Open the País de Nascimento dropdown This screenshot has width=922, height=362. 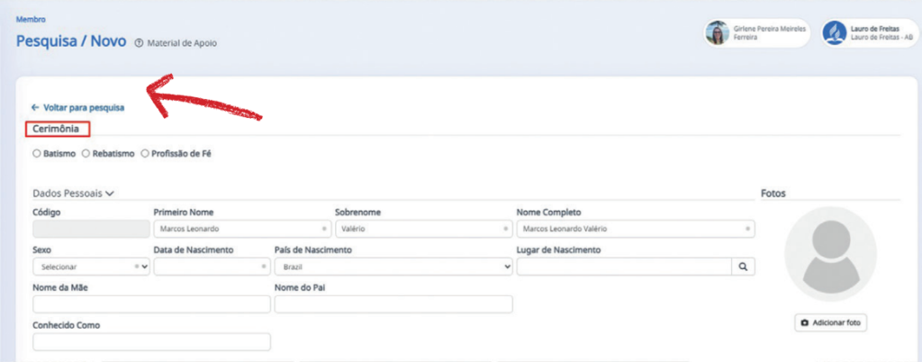(393, 267)
